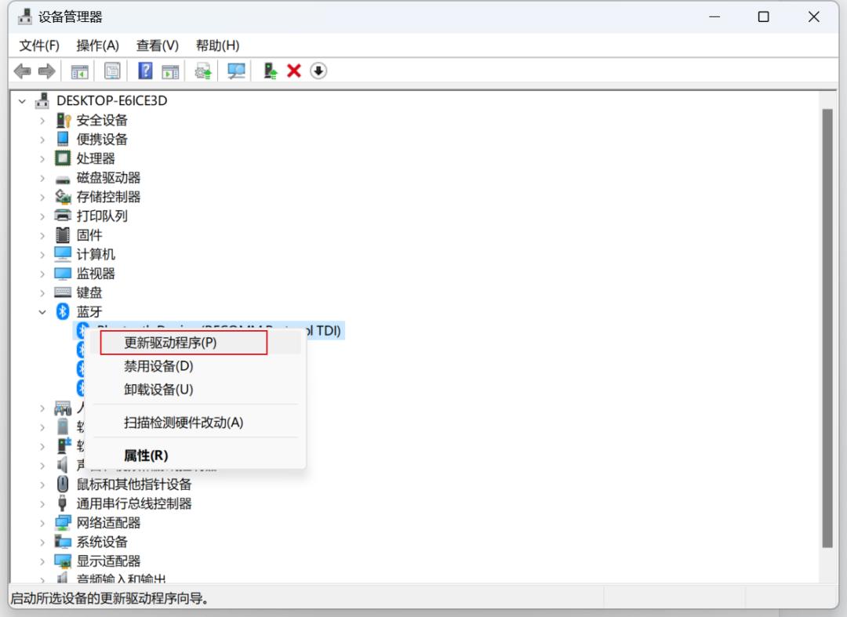Click the 键盘 keyboard icon

click(x=63, y=292)
